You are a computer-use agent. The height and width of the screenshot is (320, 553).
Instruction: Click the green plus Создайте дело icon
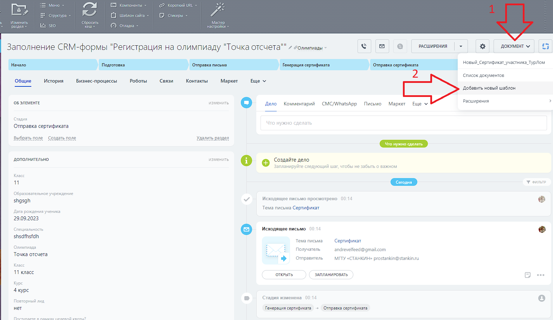[266, 163]
